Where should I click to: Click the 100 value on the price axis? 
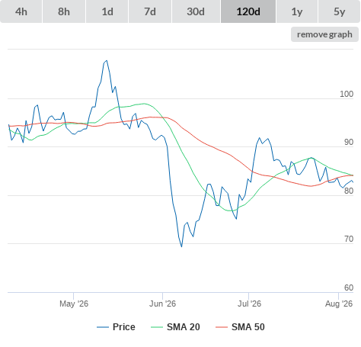pos(347,94)
